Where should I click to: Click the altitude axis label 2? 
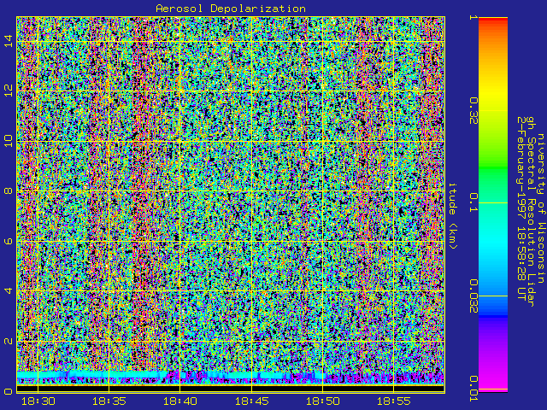tap(8, 341)
